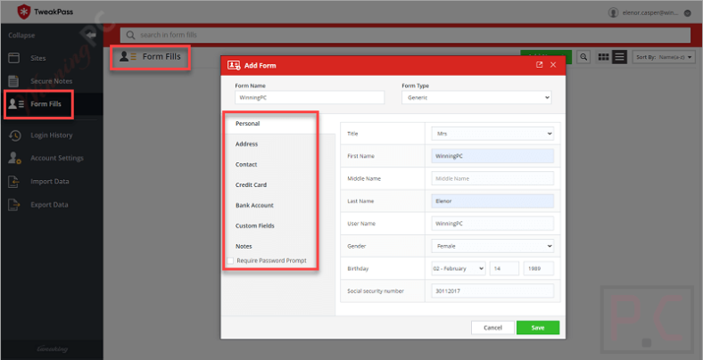Toggle Require Password Prompt checkbox

point(230,260)
